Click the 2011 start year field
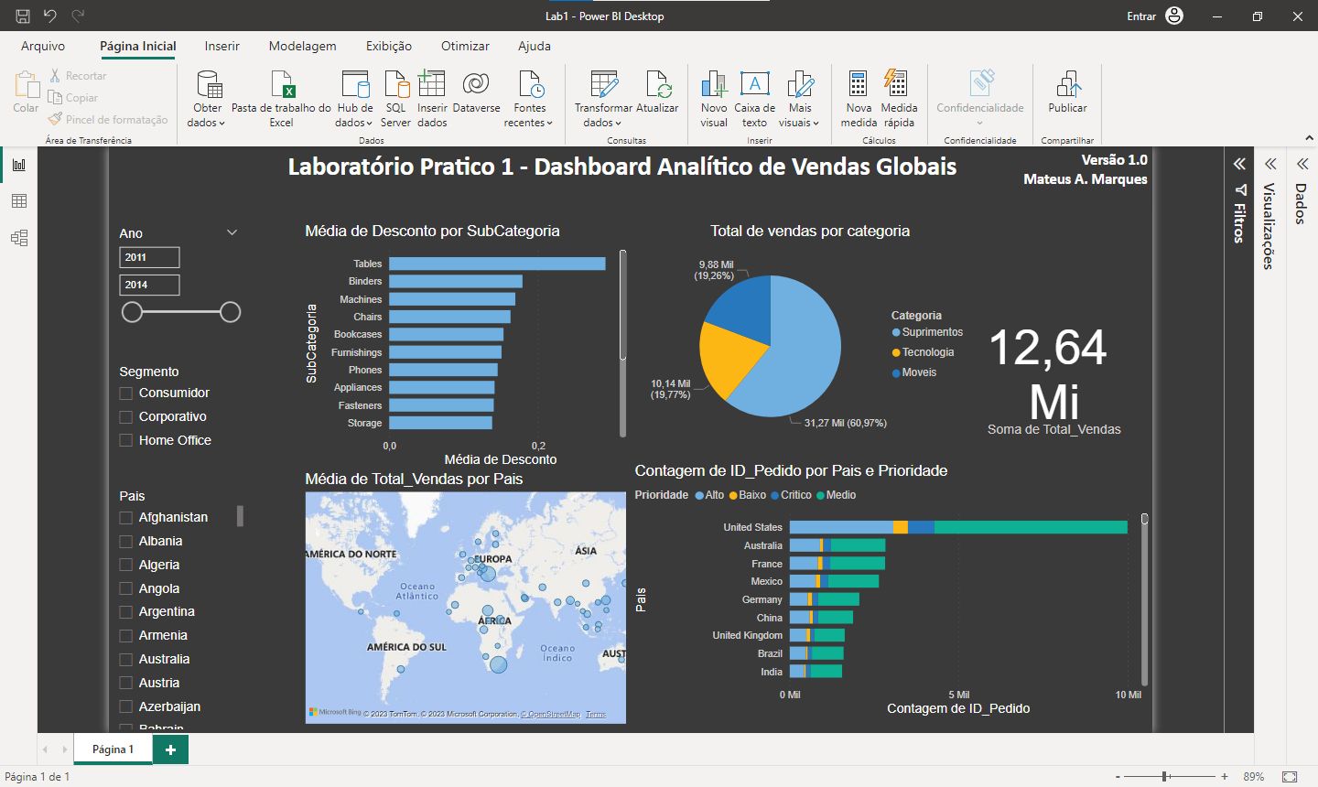 tap(150, 257)
